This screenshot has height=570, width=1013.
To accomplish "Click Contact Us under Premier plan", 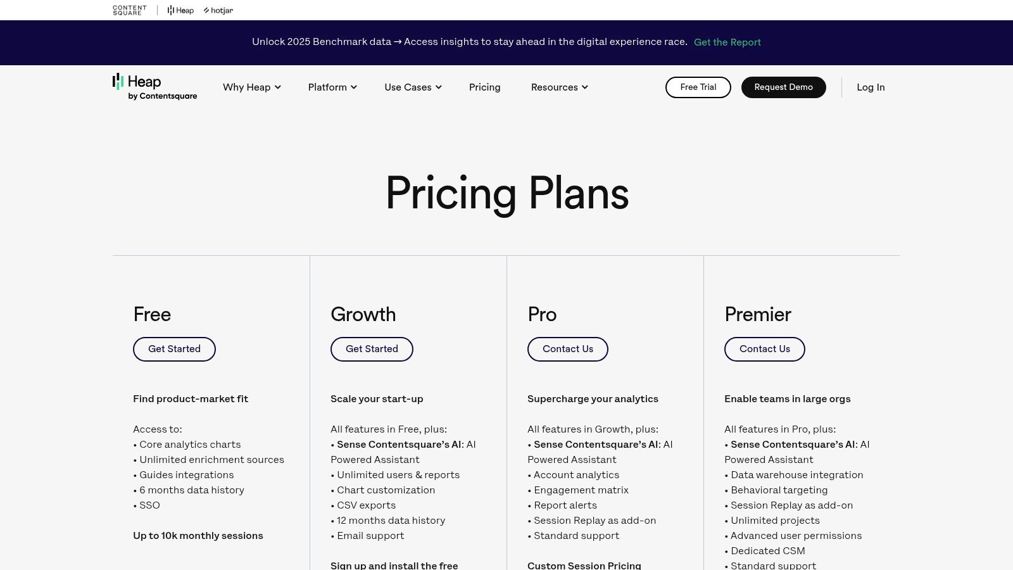I will coord(764,349).
